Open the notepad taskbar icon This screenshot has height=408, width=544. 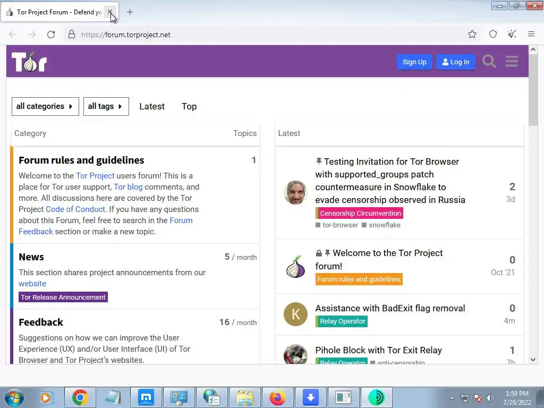click(113, 397)
